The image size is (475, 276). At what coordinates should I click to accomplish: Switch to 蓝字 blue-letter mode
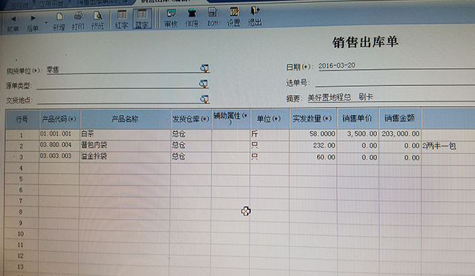142,19
